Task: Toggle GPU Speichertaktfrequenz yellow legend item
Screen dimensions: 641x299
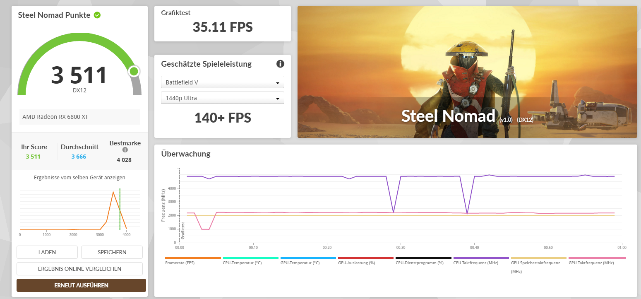Action: click(538, 265)
